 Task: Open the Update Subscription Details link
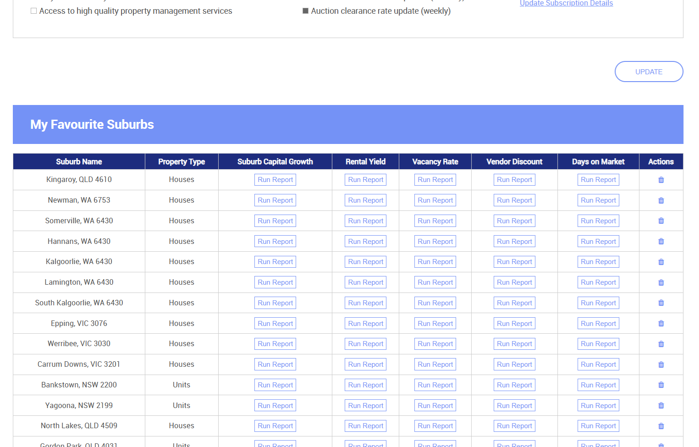pos(566,4)
